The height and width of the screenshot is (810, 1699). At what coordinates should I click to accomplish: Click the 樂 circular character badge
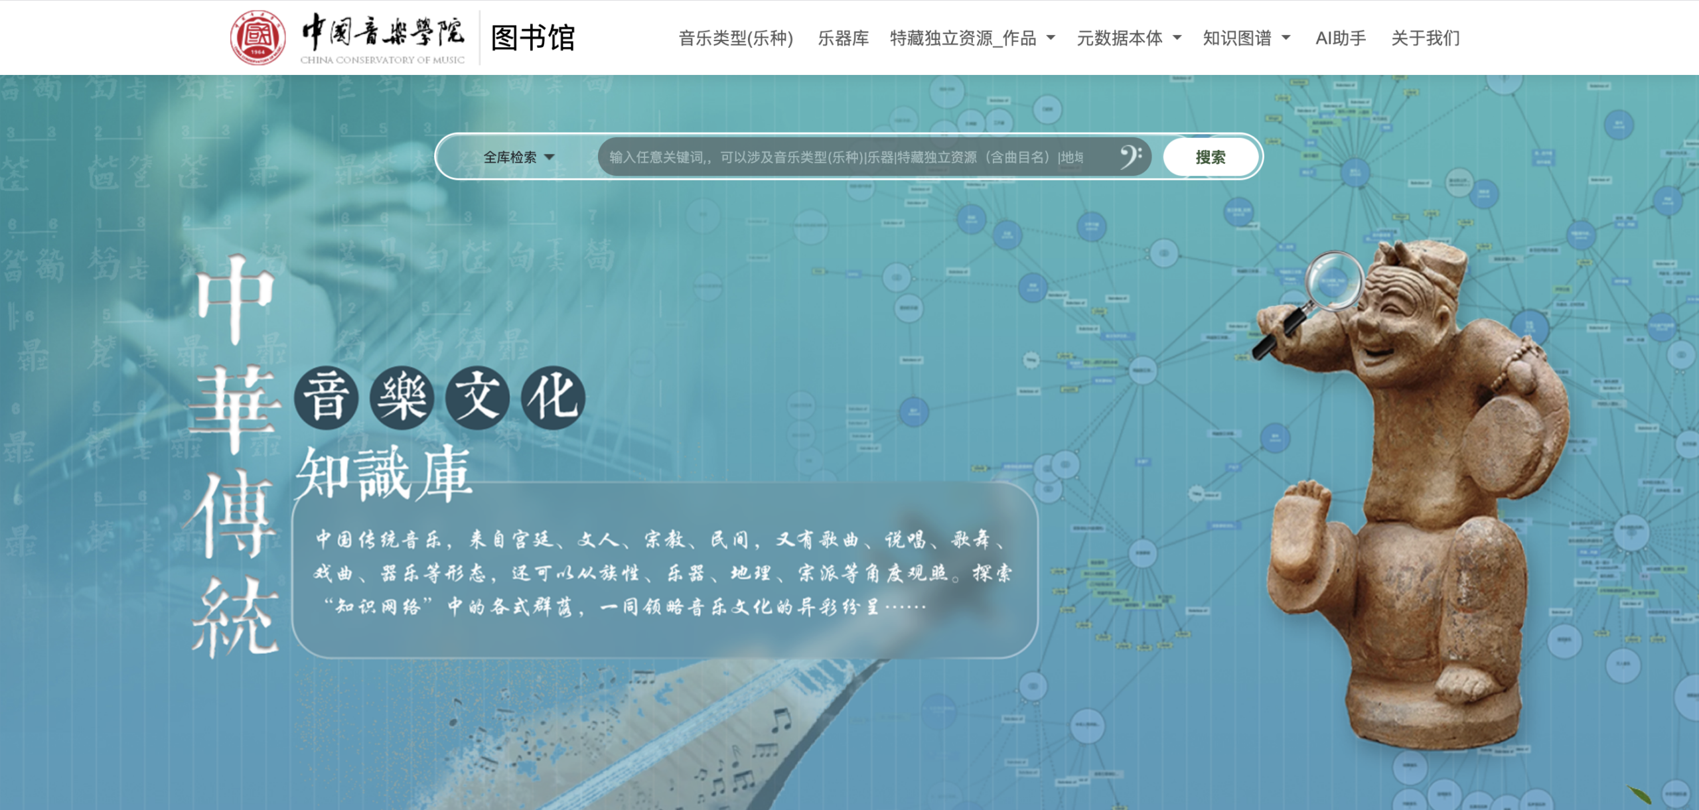tap(402, 397)
